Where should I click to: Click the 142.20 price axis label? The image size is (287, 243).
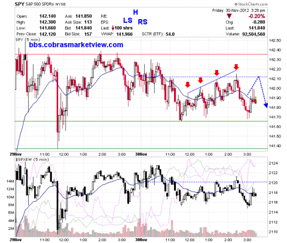pos(275,69)
